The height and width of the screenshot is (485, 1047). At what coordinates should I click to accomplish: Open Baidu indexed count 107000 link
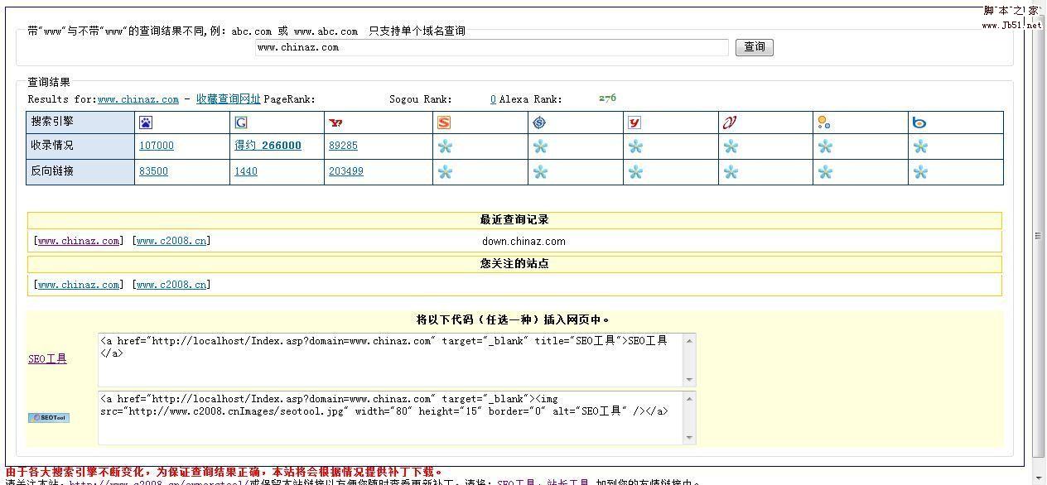[157, 146]
